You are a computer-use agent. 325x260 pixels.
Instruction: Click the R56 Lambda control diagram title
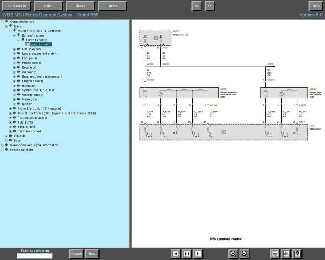(x=226, y=239)
